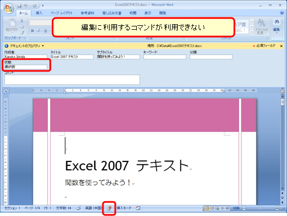Select the scroll down arrow

[282, 188]
